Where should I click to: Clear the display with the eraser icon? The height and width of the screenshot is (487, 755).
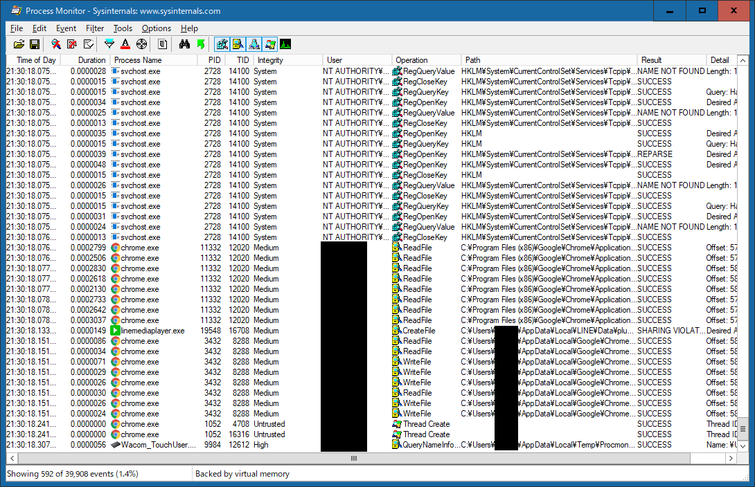click(x=89, y=45)
